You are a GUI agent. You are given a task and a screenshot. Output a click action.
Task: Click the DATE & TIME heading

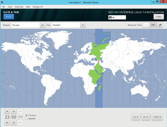coord(11,12)
